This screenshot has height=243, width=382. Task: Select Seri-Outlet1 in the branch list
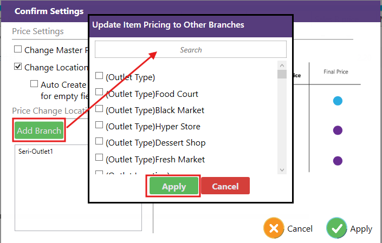coord(36,152)
